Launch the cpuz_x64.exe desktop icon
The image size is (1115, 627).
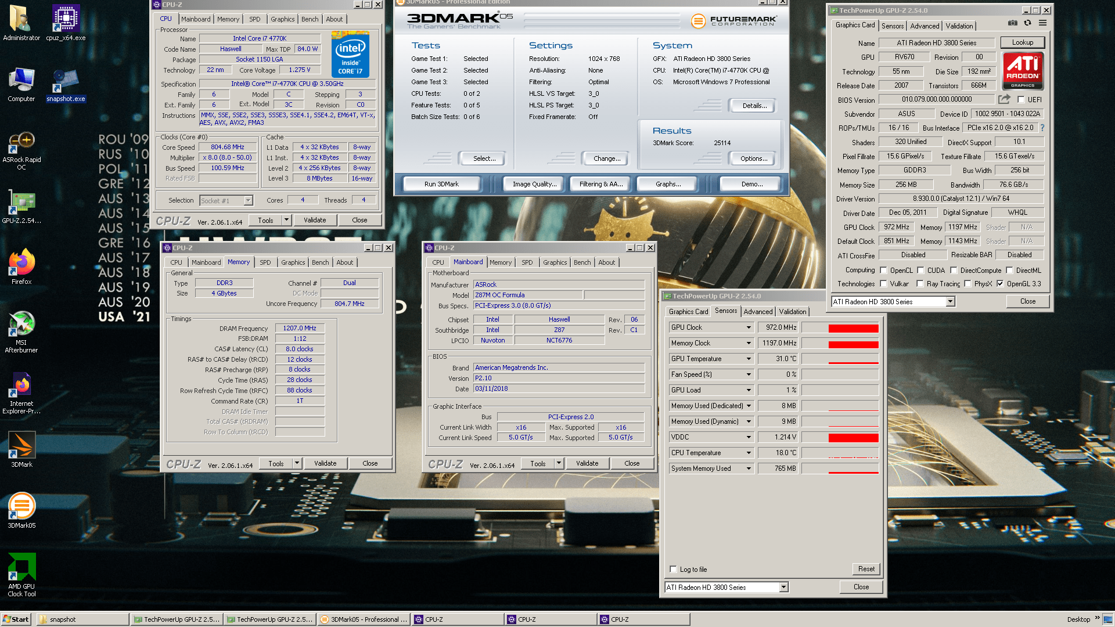66,23
